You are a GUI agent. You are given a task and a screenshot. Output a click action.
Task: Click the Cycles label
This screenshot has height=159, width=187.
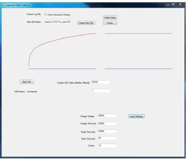tap(91, 146)
